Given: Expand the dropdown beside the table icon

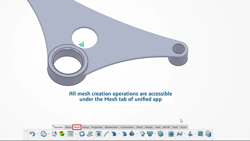Looking at the screenshot, I should click(76, 134).
